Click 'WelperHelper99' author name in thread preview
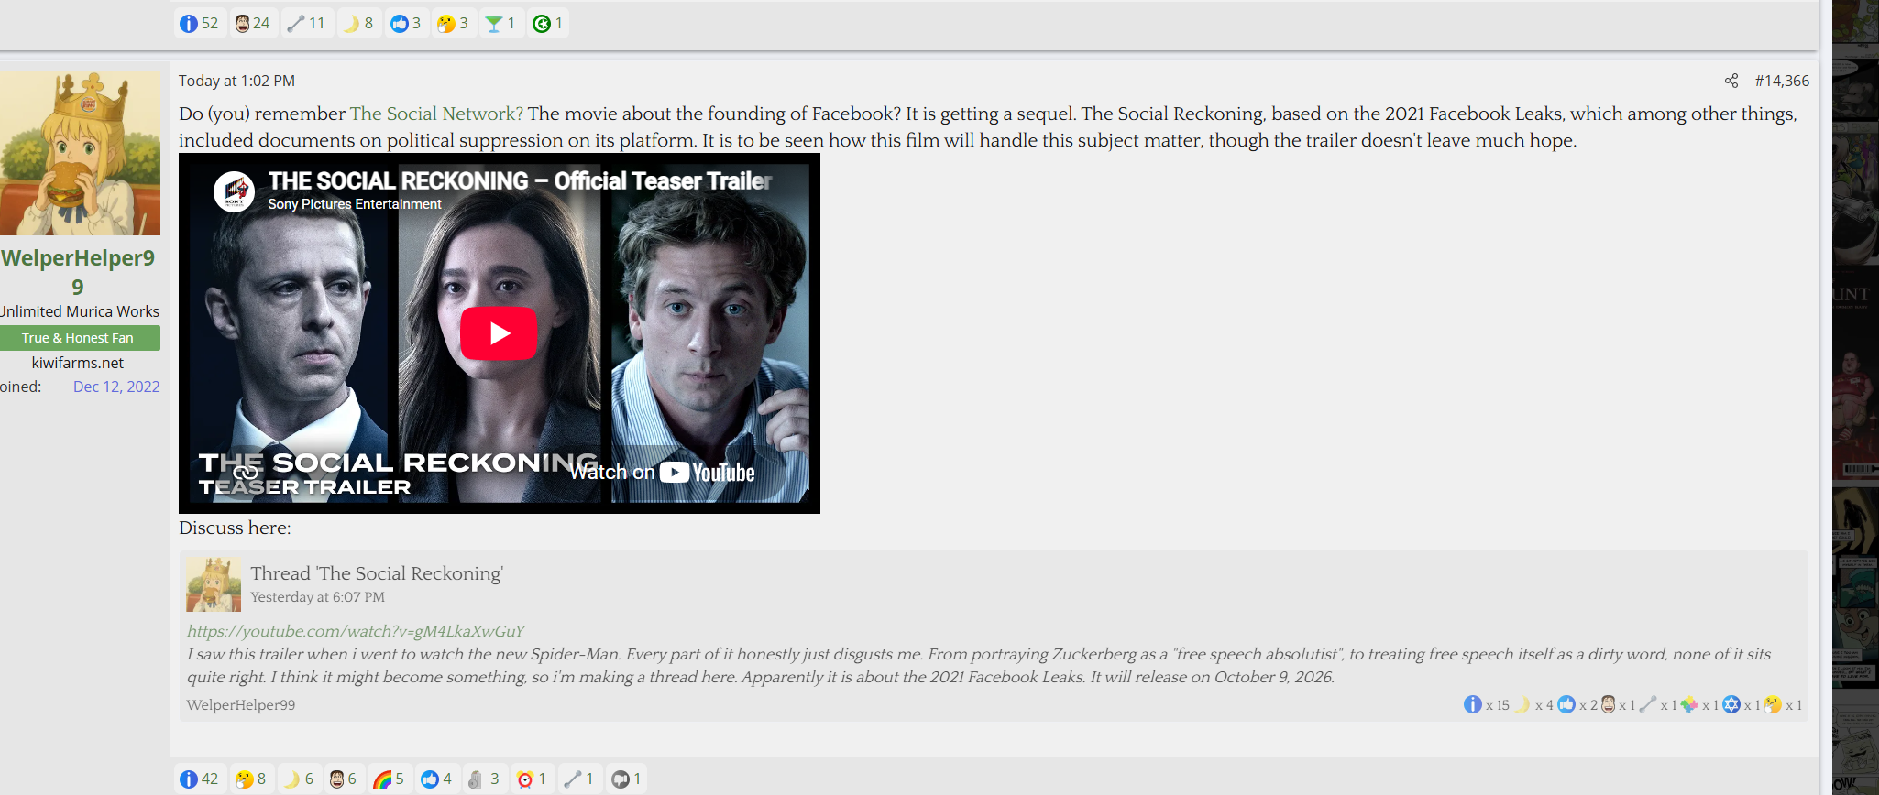The image size is (1879, 795). click(241, 705)
